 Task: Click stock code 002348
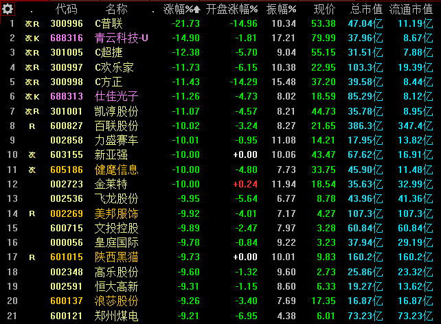pos(67,272)
